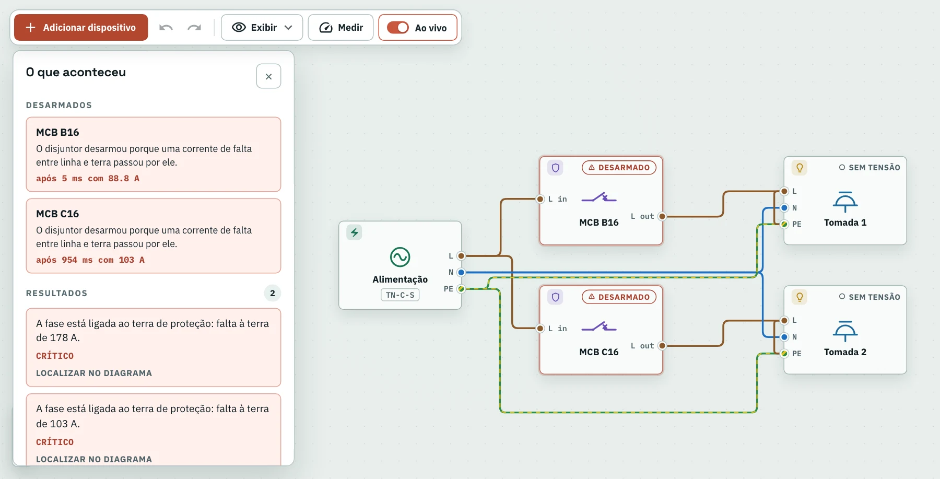The width and height of the screenshot is (940, 479).
Task: Toggle the MCB B16 breaker switch symbol
Action: [599, 197]
